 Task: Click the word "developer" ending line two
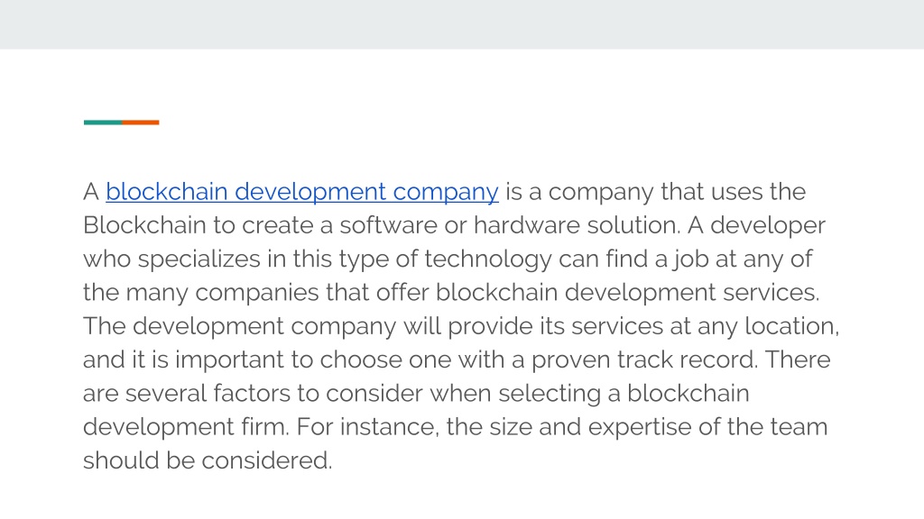point(768,226)
